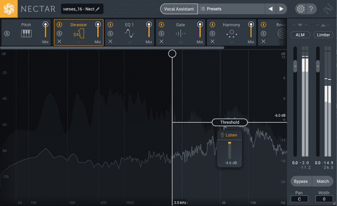The image size is (337, 206).
Task: Remove the De-esser module with its X
Action: pyautogui.click(x=60, y=41)
